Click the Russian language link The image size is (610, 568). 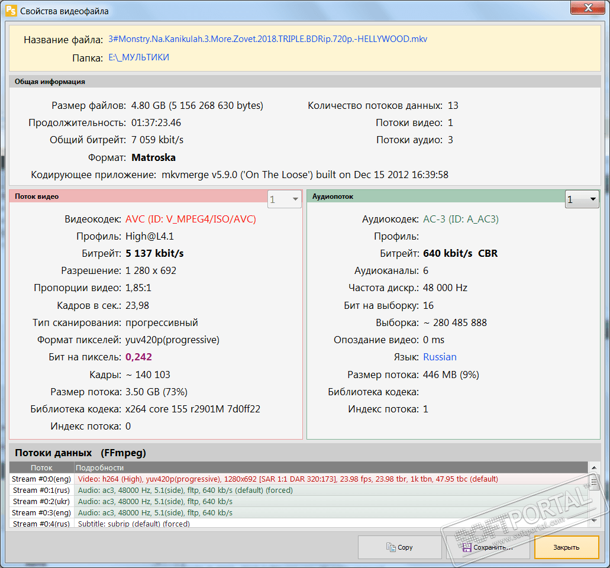coord(440,357)
